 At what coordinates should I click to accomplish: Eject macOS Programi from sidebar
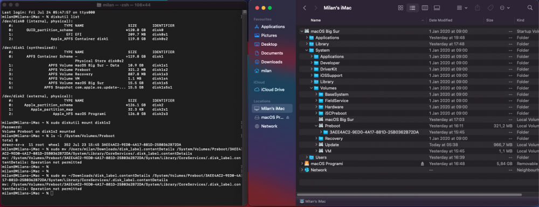click(288, 117)
